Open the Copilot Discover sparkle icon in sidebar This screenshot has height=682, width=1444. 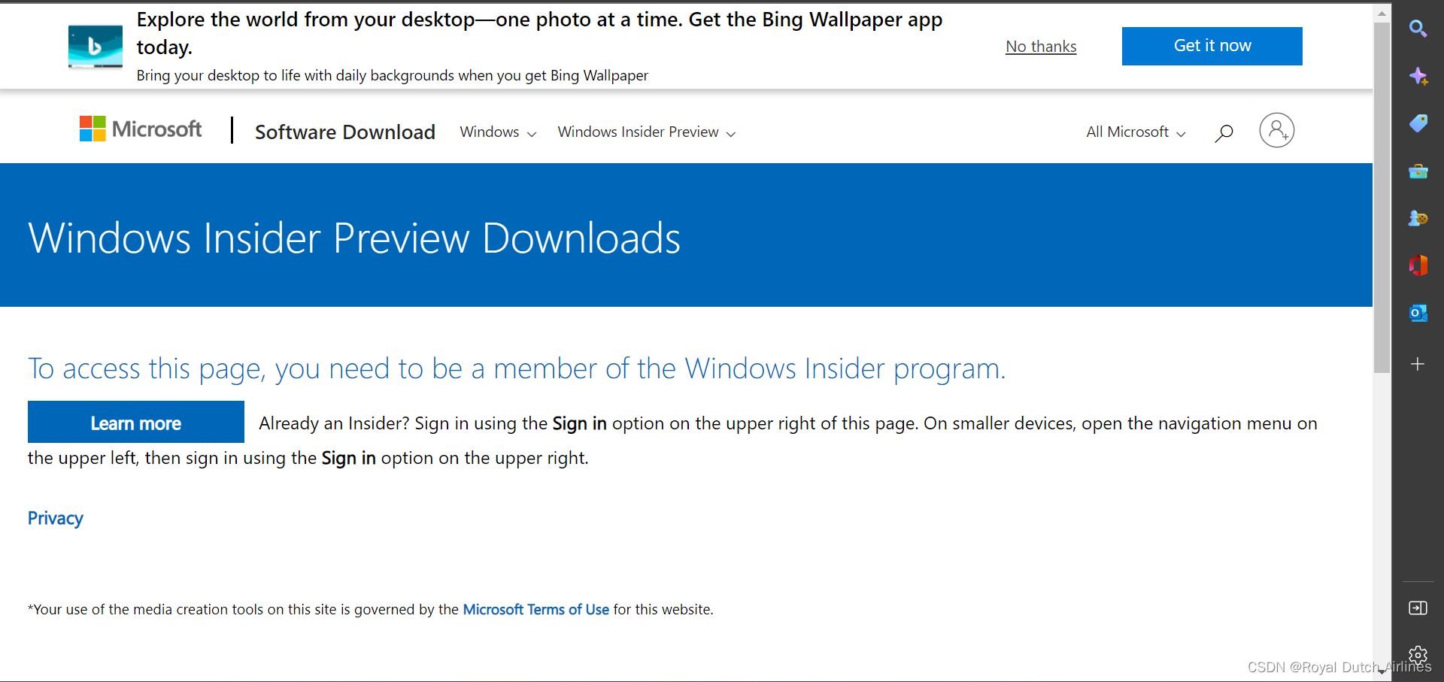pyautogui.click(x=1418, y=76)
